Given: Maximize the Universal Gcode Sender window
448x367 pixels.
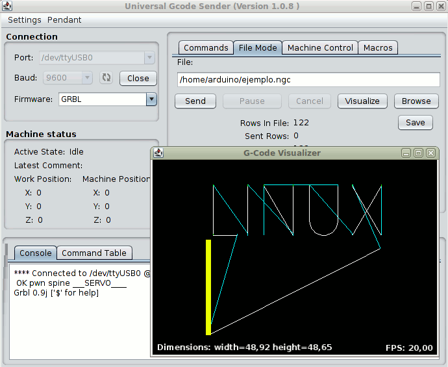Looking at the screenshot, I should pos(429,6).
